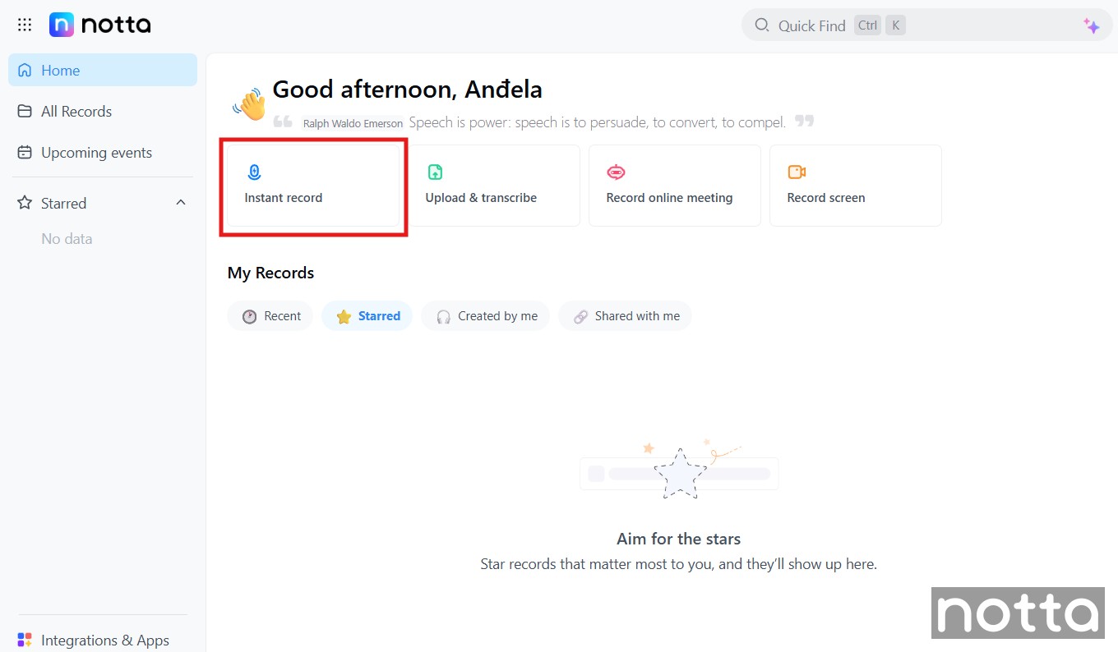Screen dimensions: 1118x652
Task: Click the Instant record microphone icon
Action: coord(254,172)
